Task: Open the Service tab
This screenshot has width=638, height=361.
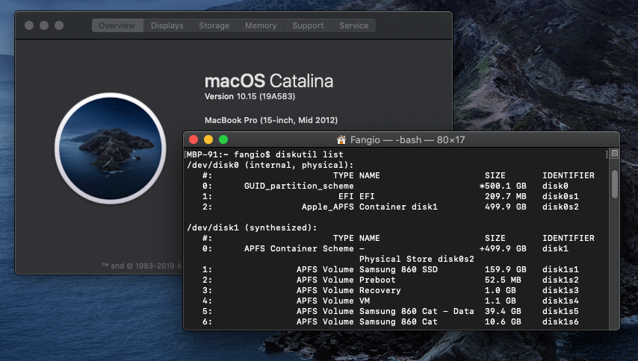Action: click(x=353, y=25)
